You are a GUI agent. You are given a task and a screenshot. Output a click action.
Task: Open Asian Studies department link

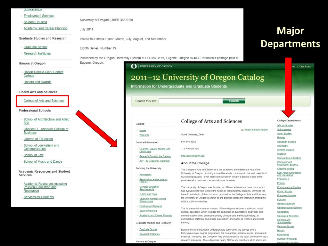284,134
